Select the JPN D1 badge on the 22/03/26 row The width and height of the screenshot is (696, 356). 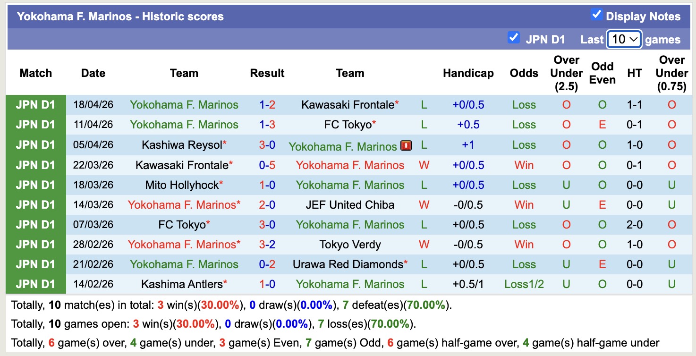(36, 165)
